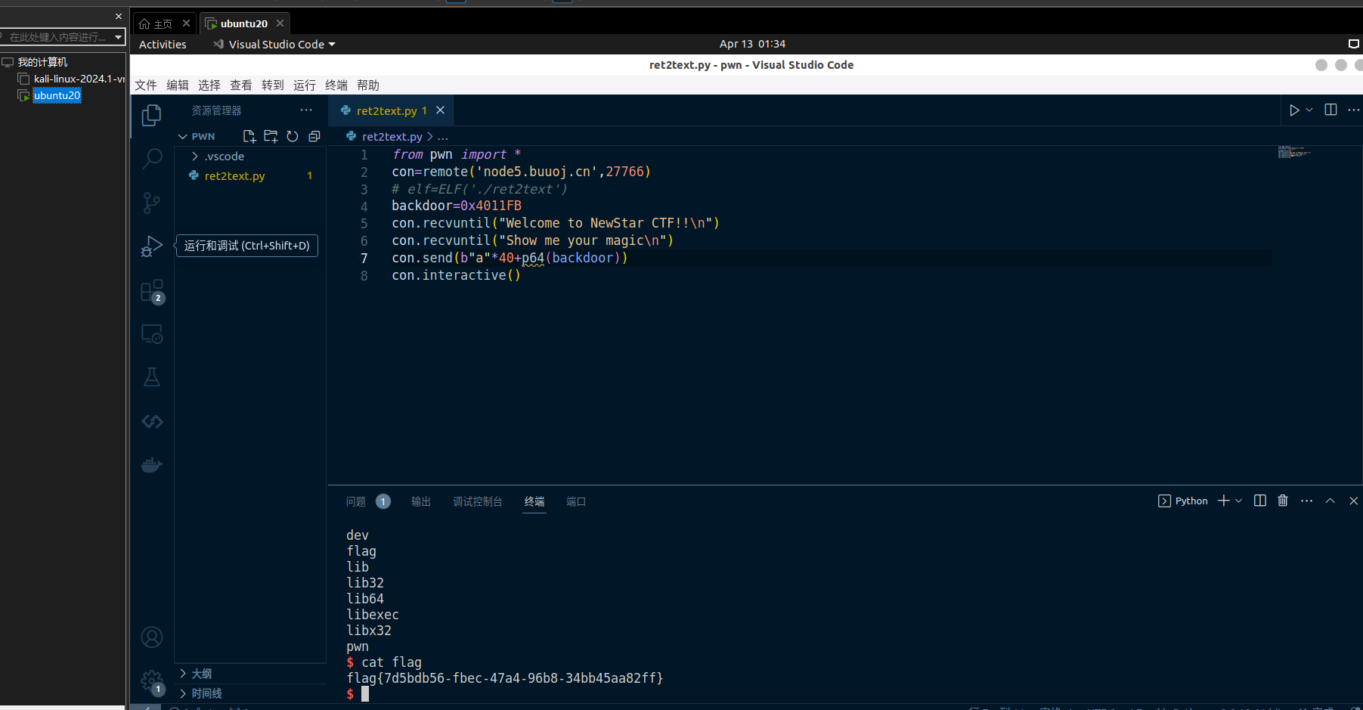Split the editor to the right
This screenshot has height=710, width=1363.
[1331, 110]
